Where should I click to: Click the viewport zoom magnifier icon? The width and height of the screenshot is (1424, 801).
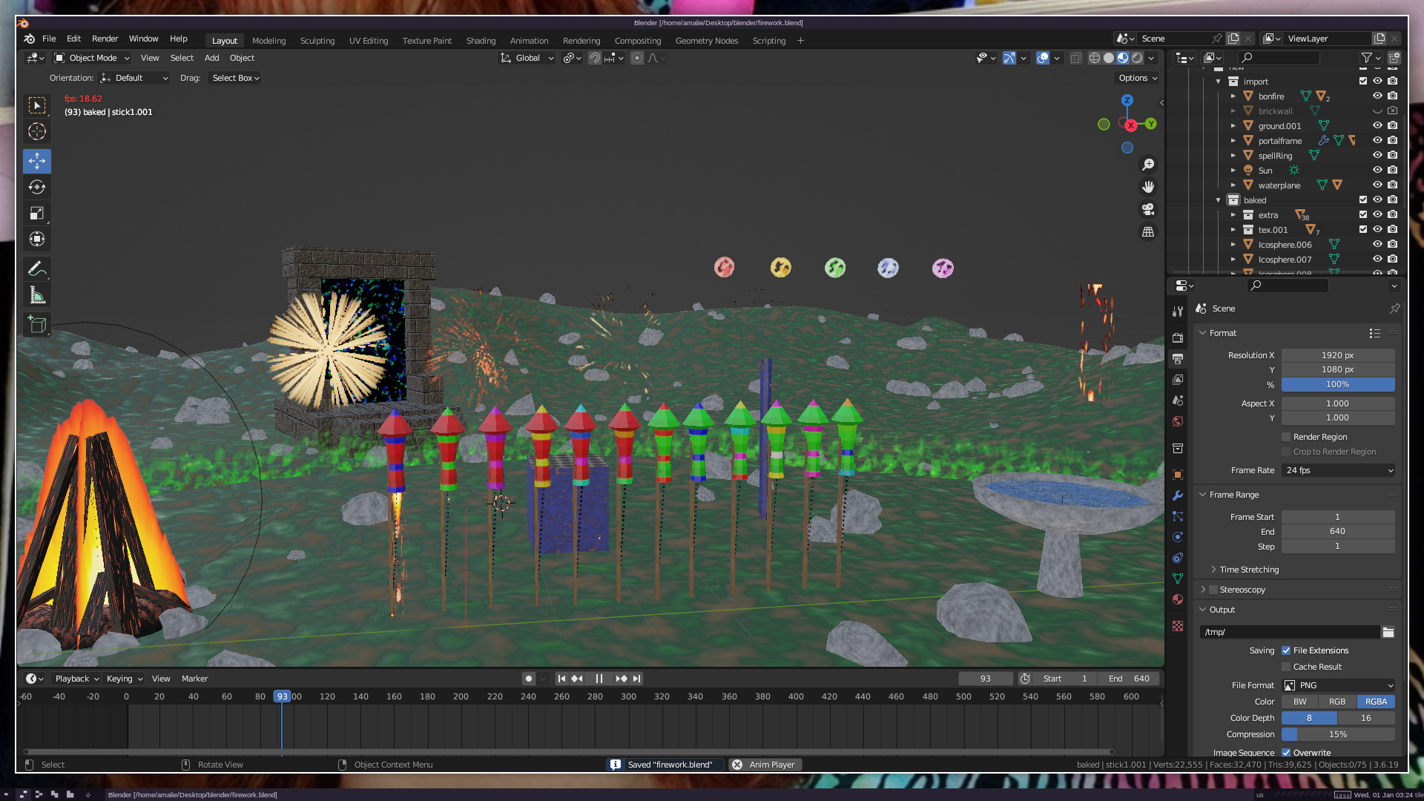pyautogui.click(x=1148, y=165)
